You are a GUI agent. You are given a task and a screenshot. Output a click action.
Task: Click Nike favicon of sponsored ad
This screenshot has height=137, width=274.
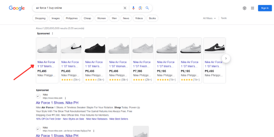pos(38,96)
